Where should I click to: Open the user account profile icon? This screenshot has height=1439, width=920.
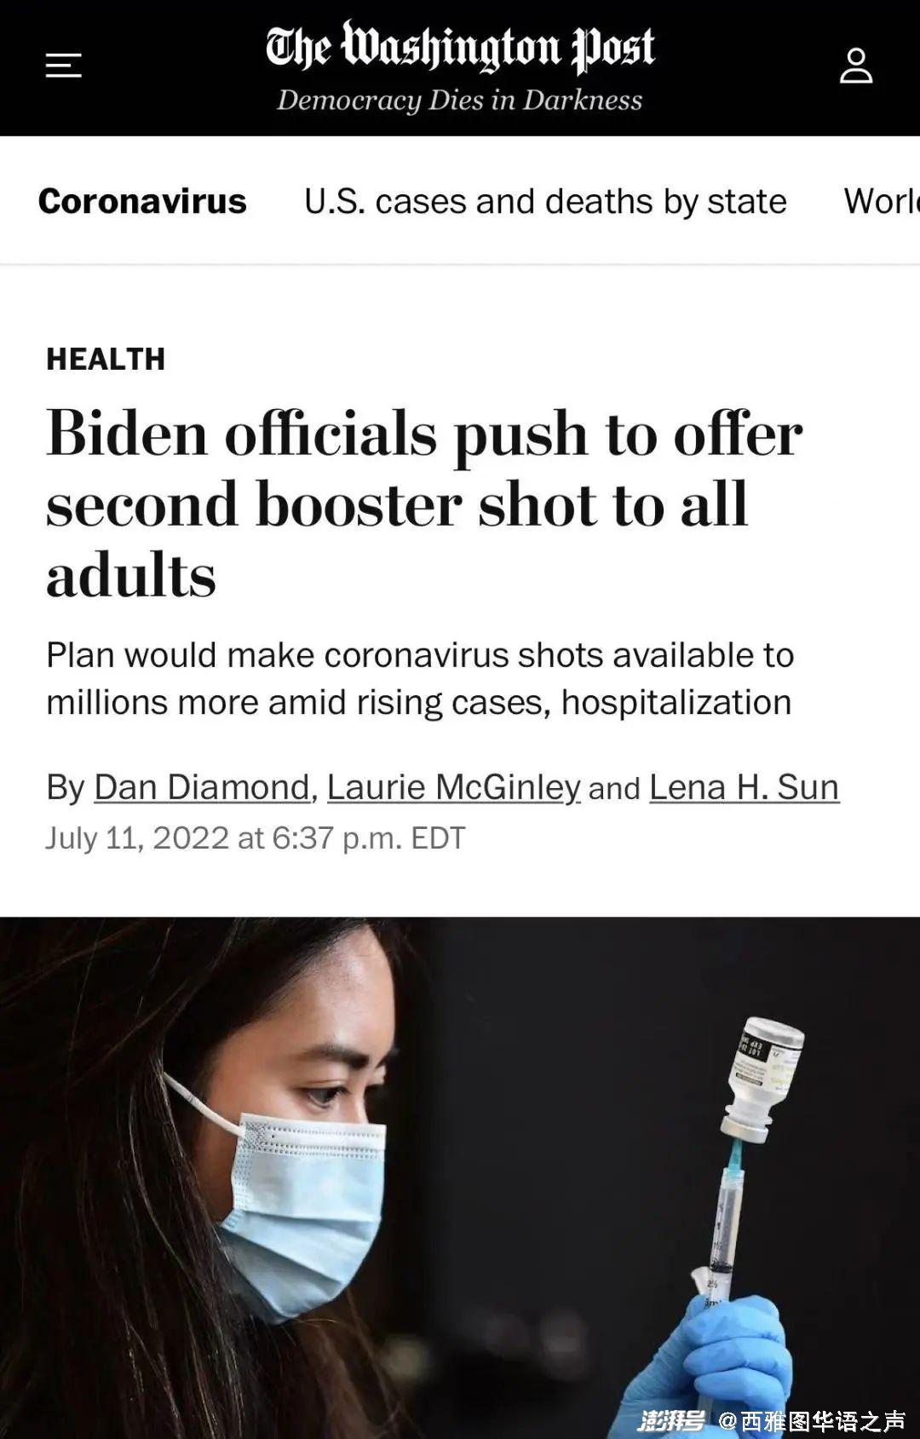(x=856, y=66)
